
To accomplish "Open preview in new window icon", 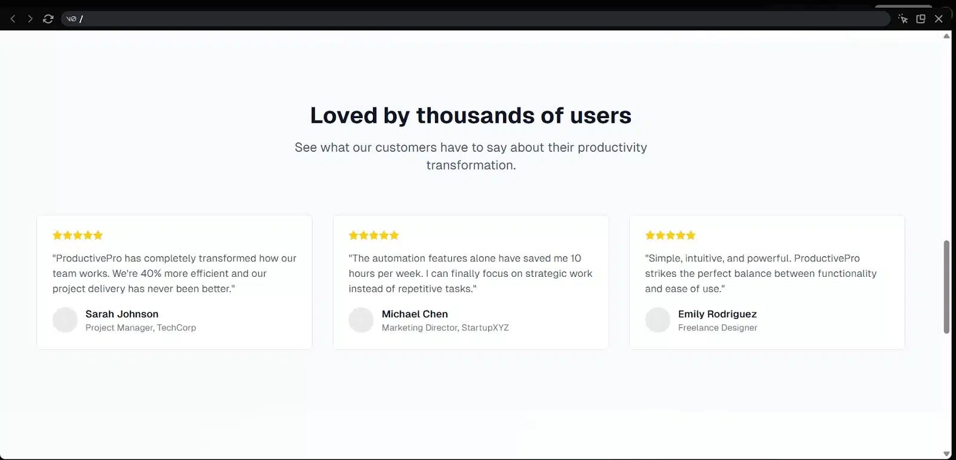I will pos(921,19).
